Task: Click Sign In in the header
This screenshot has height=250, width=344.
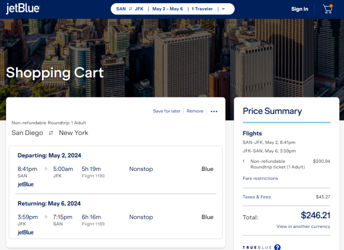Action: [x=300, y=9]
